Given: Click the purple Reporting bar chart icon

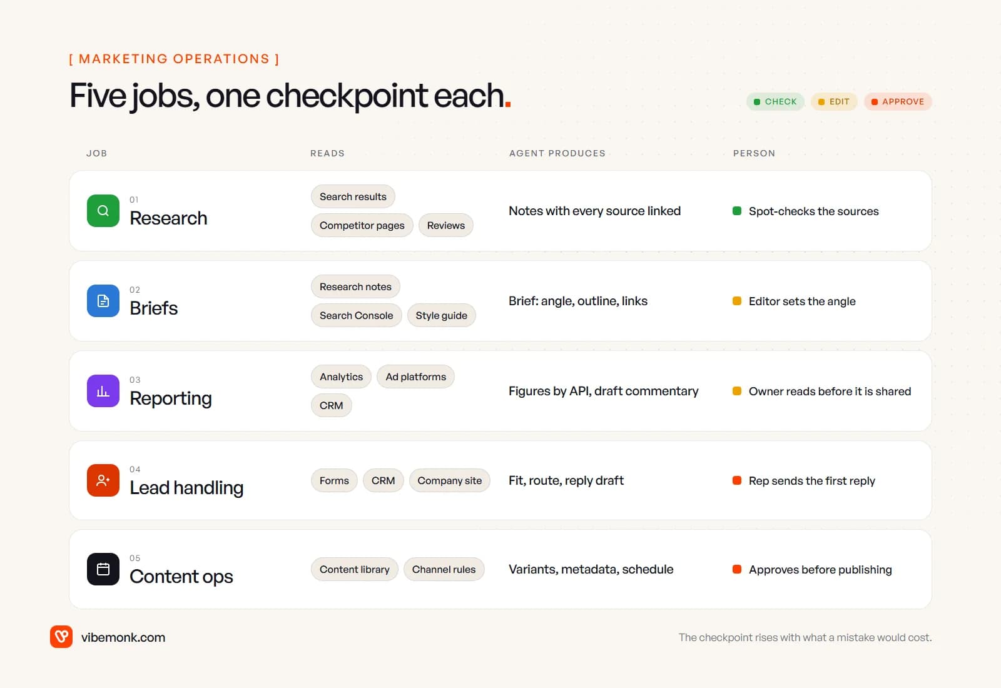Looking at the screenshot, I should point(103,391).
